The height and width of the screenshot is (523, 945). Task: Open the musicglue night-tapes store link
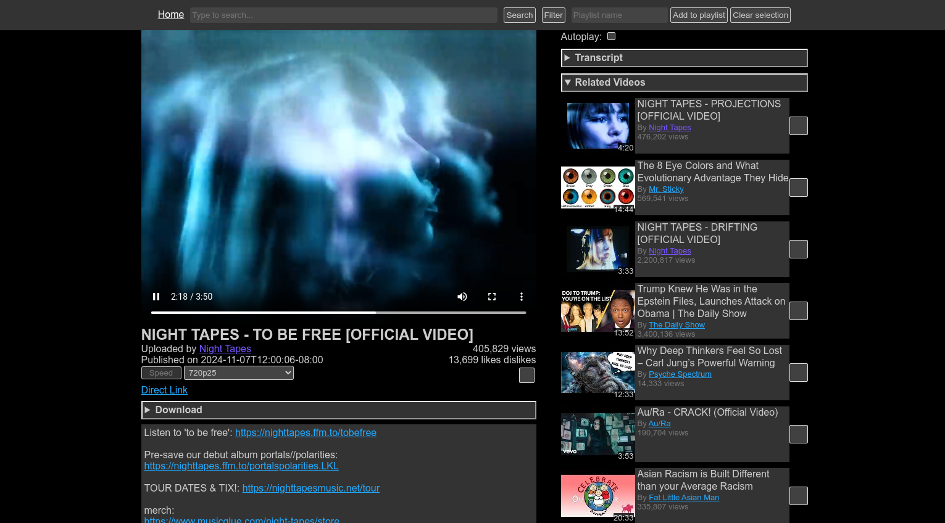click(x=242, y=520)
